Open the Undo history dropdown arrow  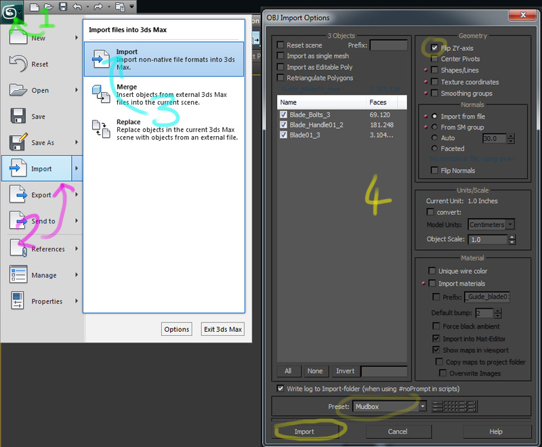88,7
